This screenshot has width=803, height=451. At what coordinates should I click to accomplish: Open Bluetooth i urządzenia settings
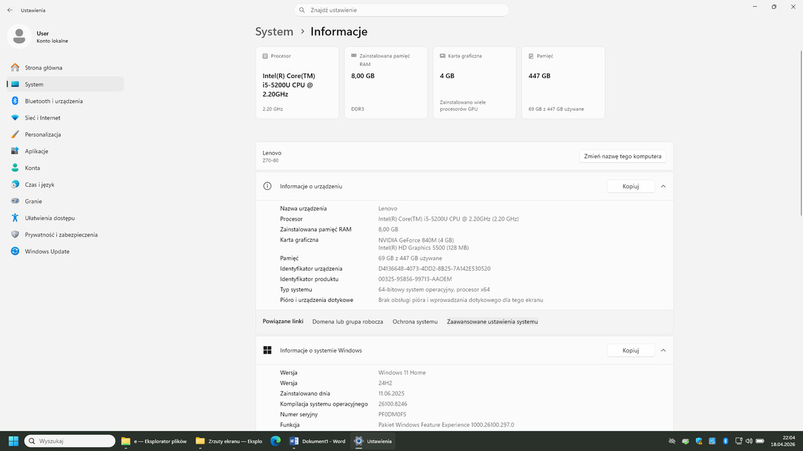coord(65,101)
